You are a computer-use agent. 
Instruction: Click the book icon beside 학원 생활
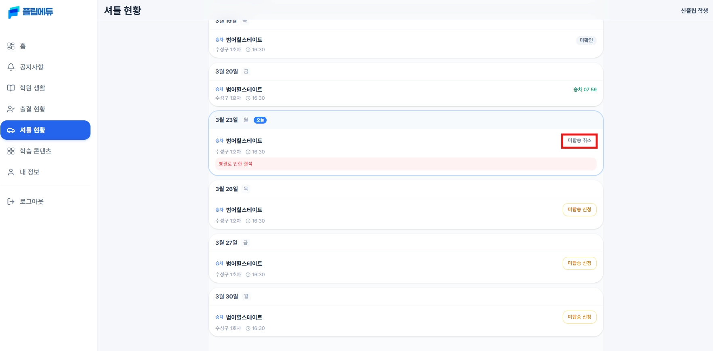(x=11, y=88)
